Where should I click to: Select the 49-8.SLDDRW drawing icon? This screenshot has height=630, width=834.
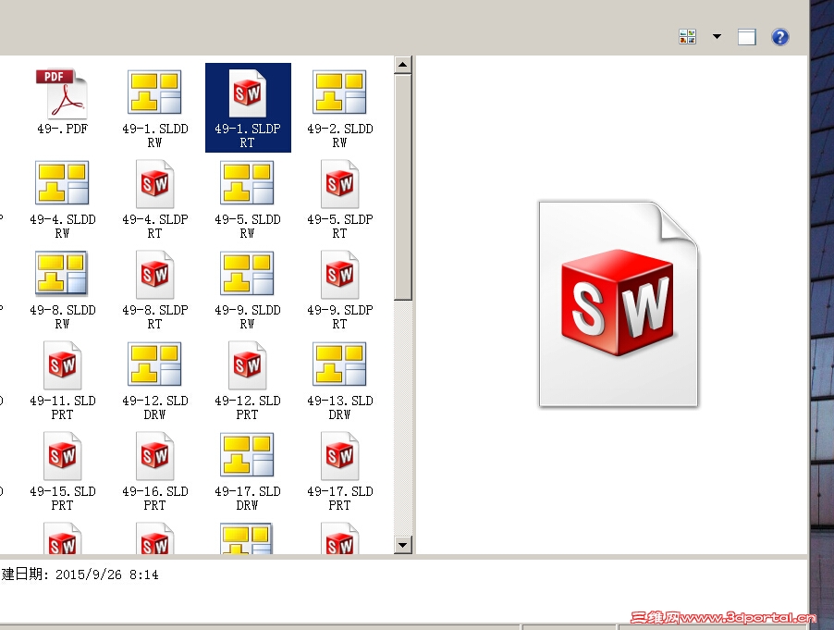[62, 274]
